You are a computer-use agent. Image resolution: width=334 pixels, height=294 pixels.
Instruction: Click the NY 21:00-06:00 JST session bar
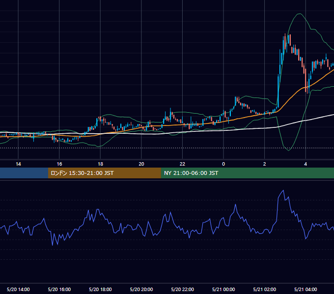tap(248, 173)
